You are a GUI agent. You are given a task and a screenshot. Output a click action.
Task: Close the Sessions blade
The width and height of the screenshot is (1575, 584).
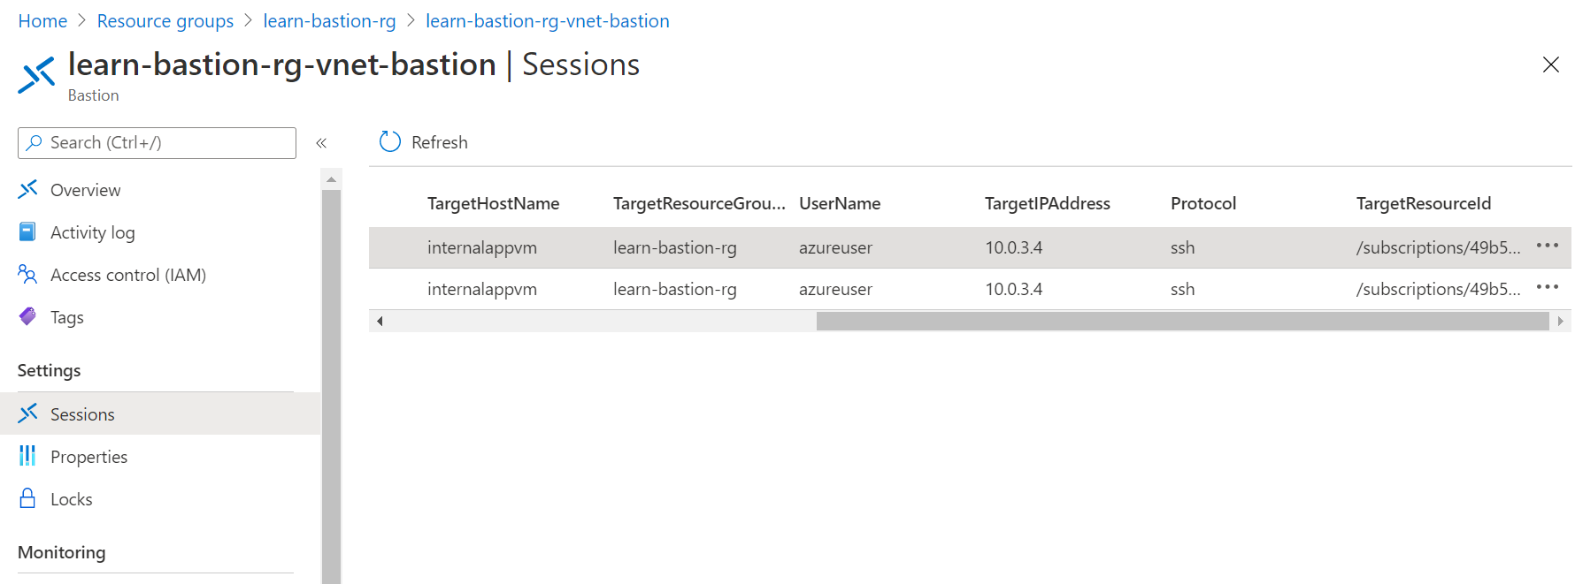click(1550, 64)
